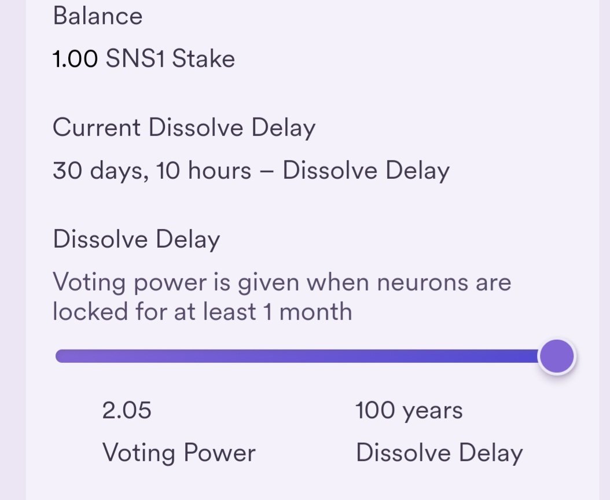Click the middle of the dissolve delay track

click(x=297, y=356)
